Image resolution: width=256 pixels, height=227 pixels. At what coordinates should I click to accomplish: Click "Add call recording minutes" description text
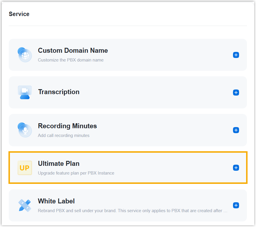(x=64, y=136)
